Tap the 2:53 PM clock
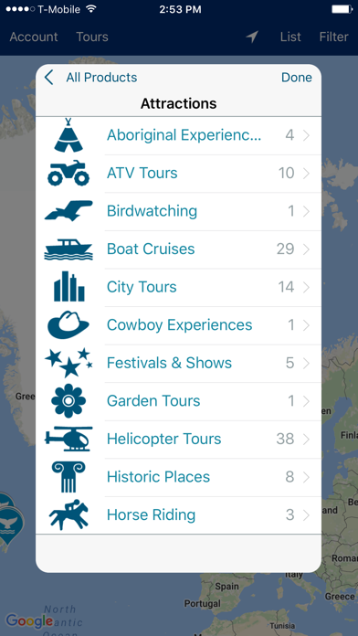This screenshot has height=636, width=358. (180, 10)
